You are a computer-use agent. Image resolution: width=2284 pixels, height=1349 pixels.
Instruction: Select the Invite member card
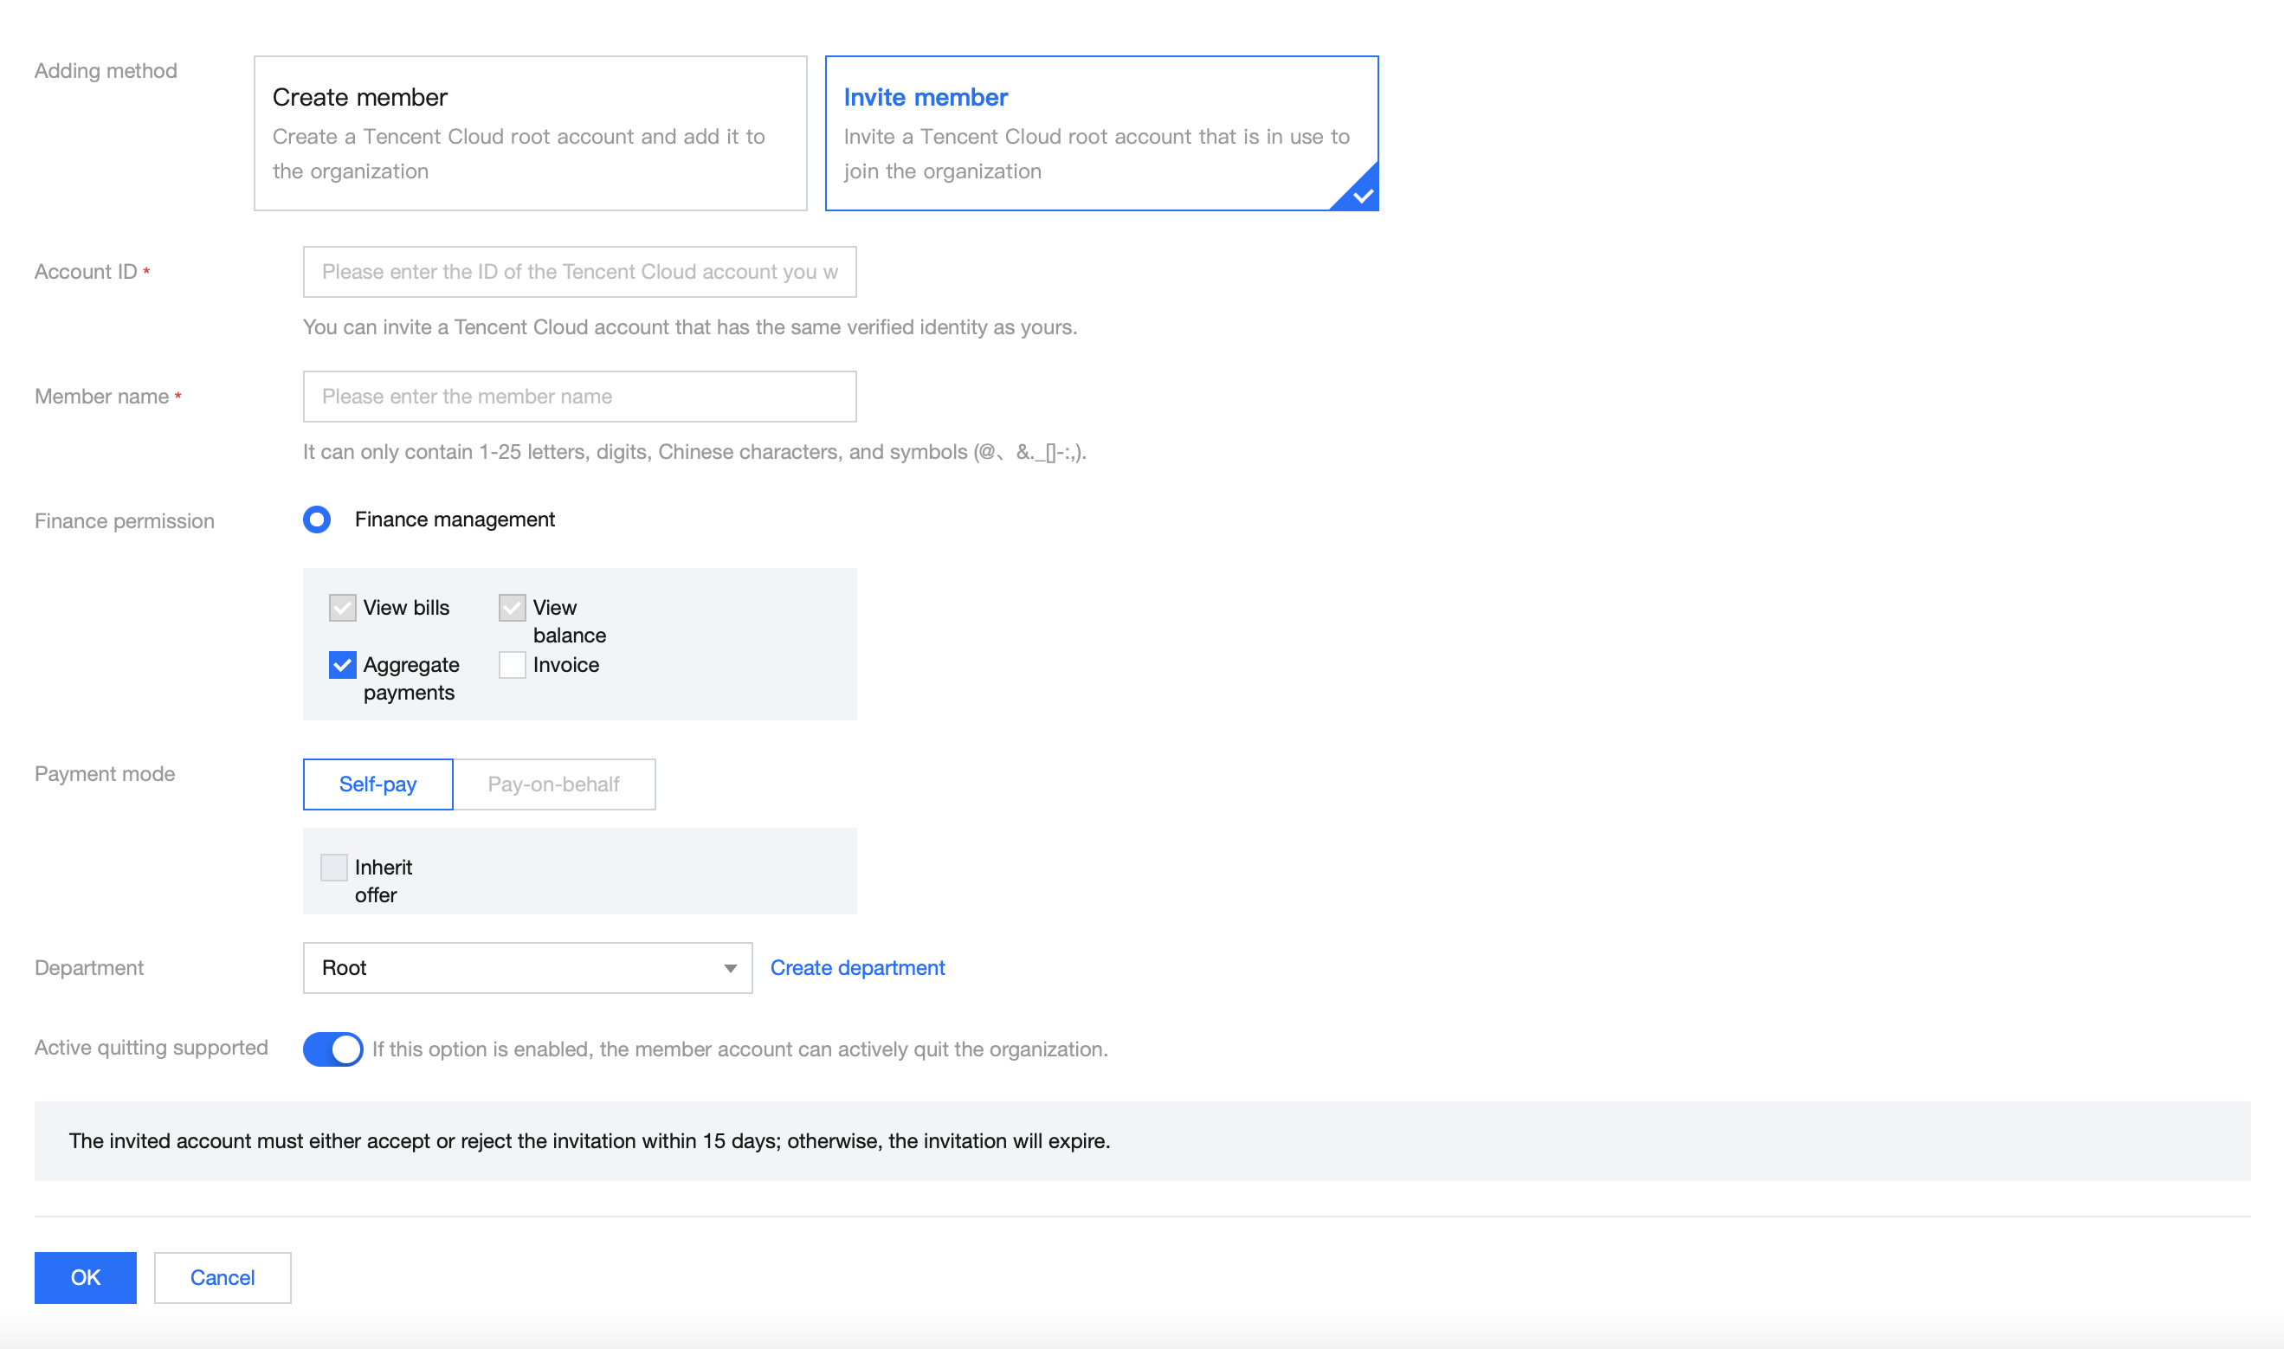tap(1100, 133)
